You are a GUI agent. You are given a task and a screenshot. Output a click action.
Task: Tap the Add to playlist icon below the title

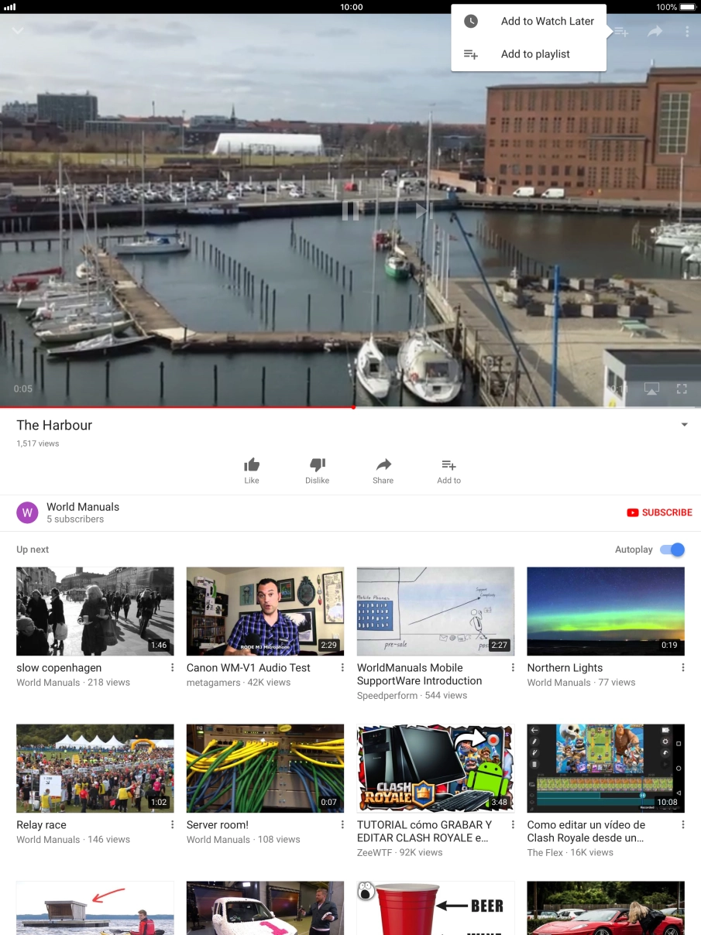(x=448, y=465)
